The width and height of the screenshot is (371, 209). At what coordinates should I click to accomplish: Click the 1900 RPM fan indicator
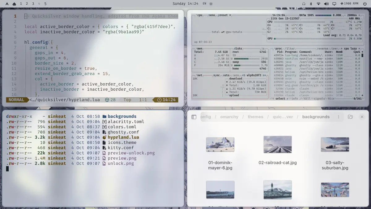(x=349, y=4)
